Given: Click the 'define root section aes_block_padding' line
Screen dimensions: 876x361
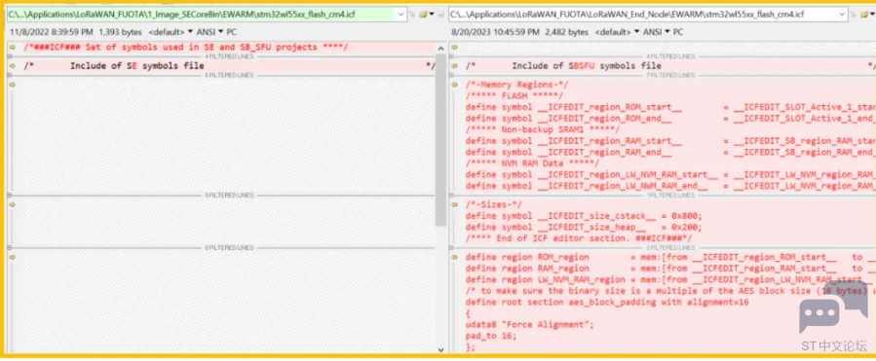Looking at the screenshot, I should pyautogui.click(x=607, y=302).
